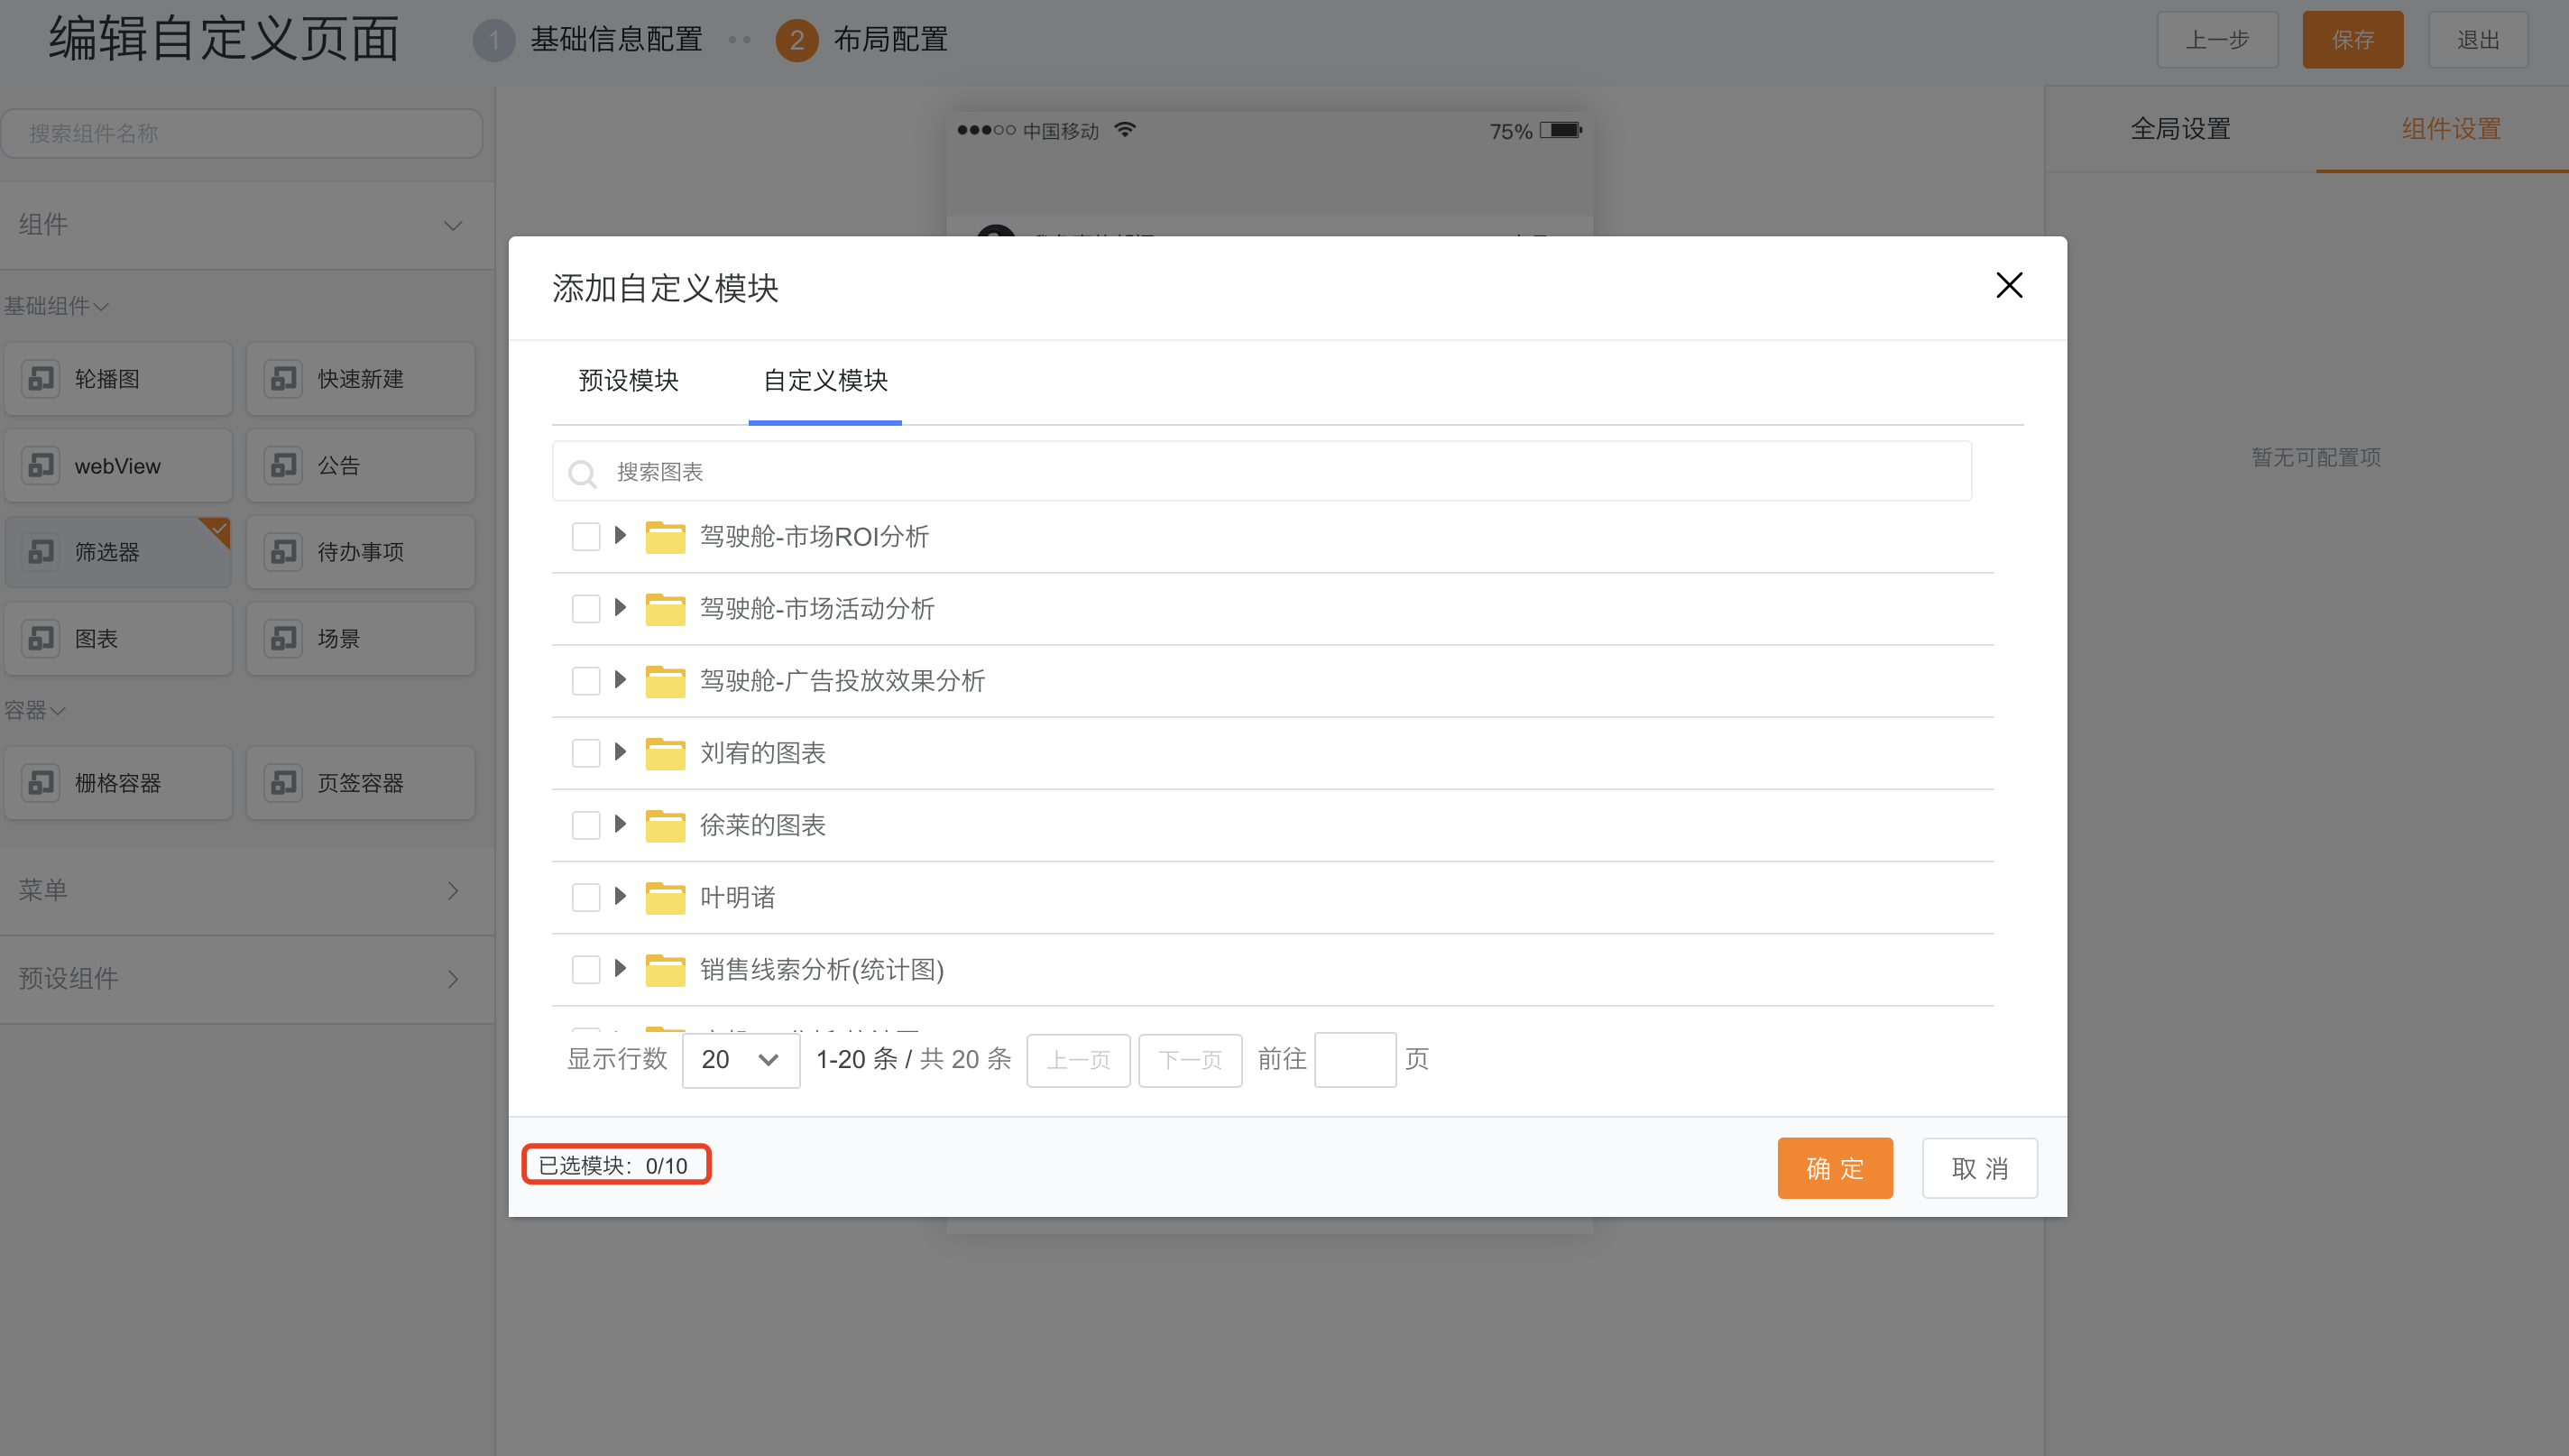Expand the 驾驶舱-市场活动分析 folder arrow
The height and width of the screenshot is (1456, 2569).
(x=620, y=608)
